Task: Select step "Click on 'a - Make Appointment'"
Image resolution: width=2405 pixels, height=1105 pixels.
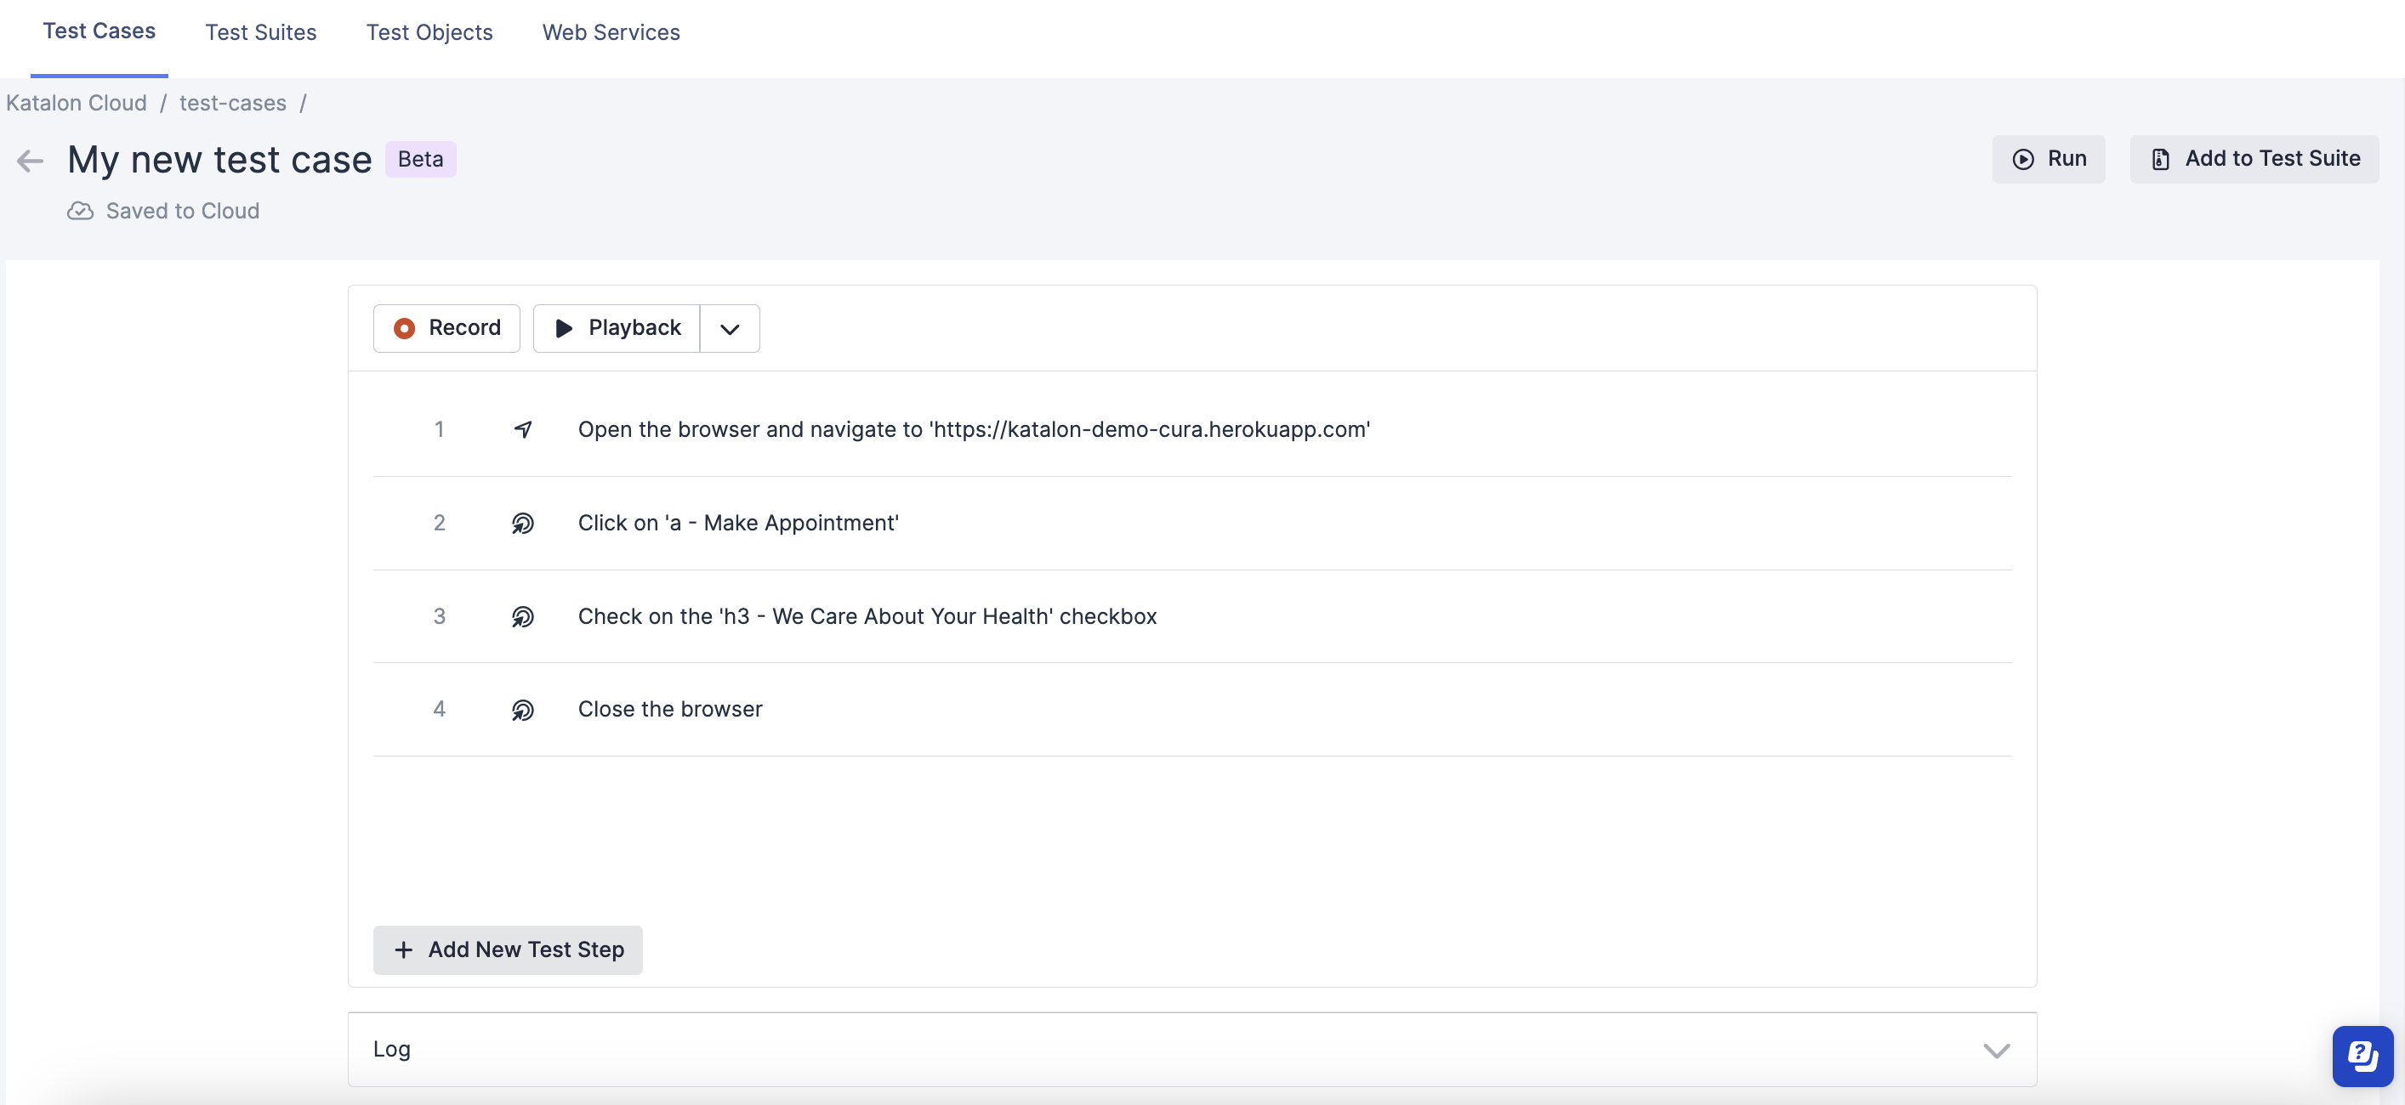Action: tap(738, 523)
